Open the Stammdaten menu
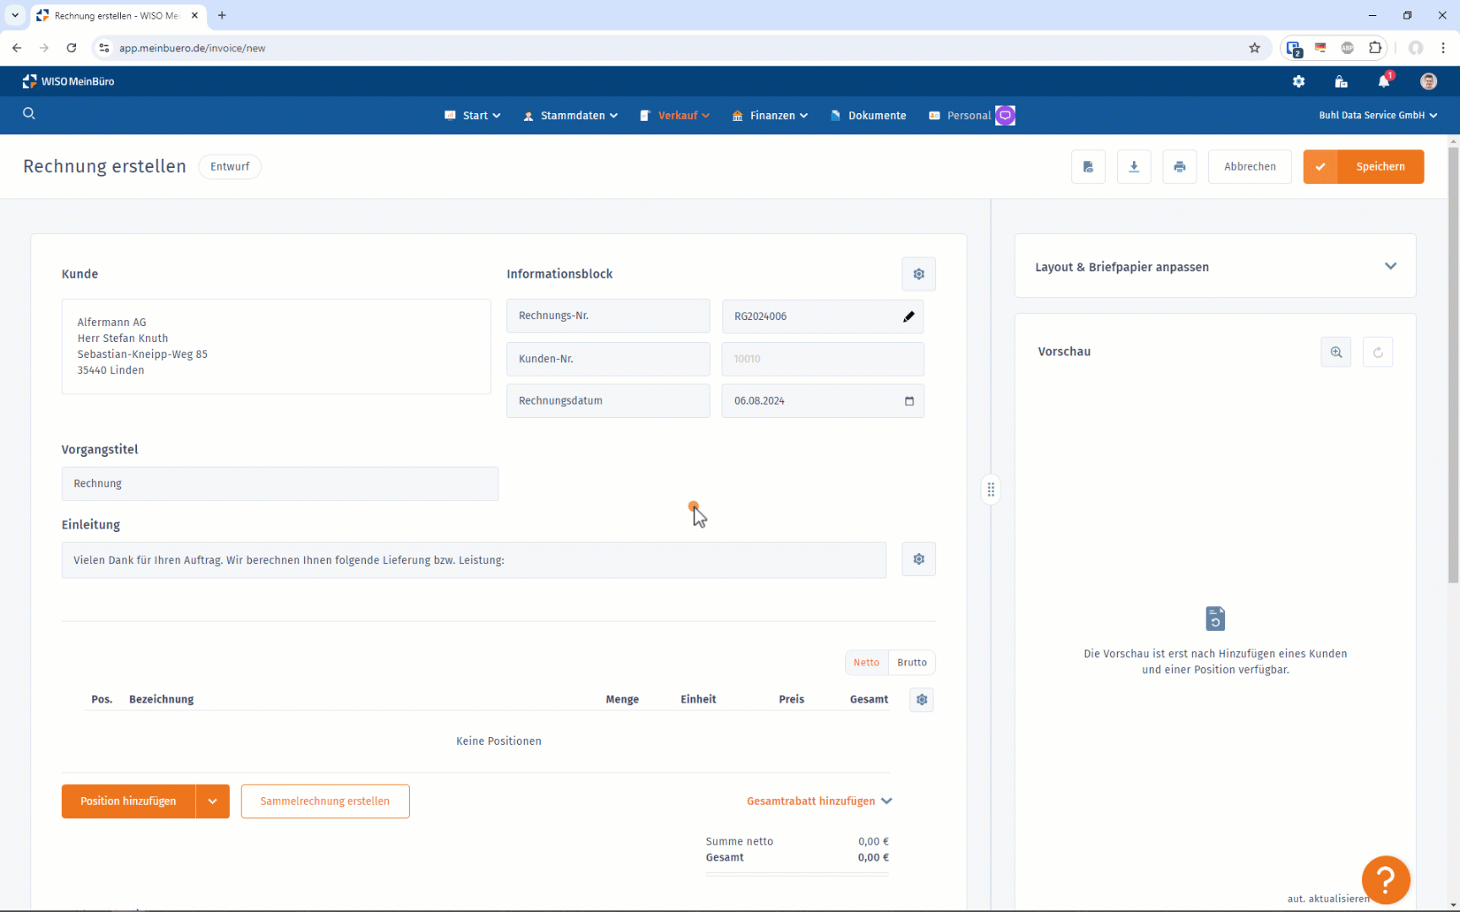This screenshot has height=912, width=1460. pos(570,116)
